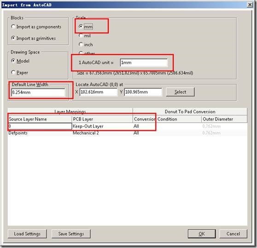The width and height of the screenshot is (257, 248).
Task: Click the Y location field
Action: pos(143,92)
